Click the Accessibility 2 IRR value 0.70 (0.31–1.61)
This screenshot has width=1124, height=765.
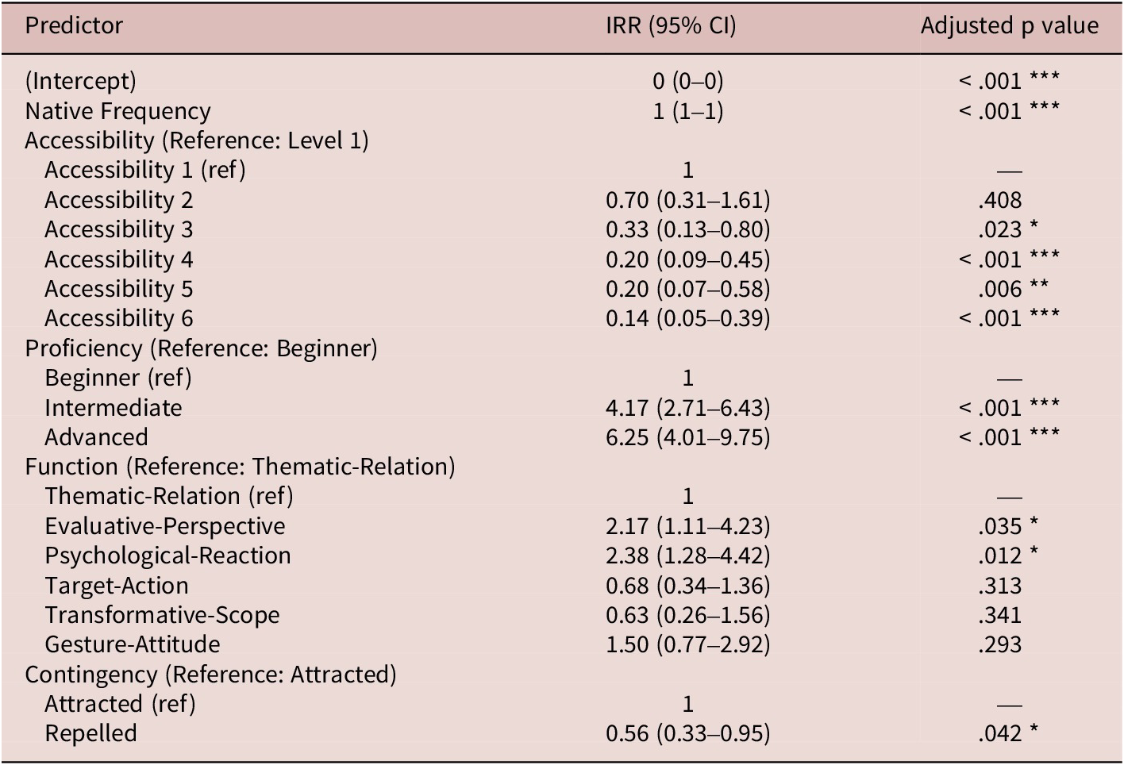pos(687,200)
